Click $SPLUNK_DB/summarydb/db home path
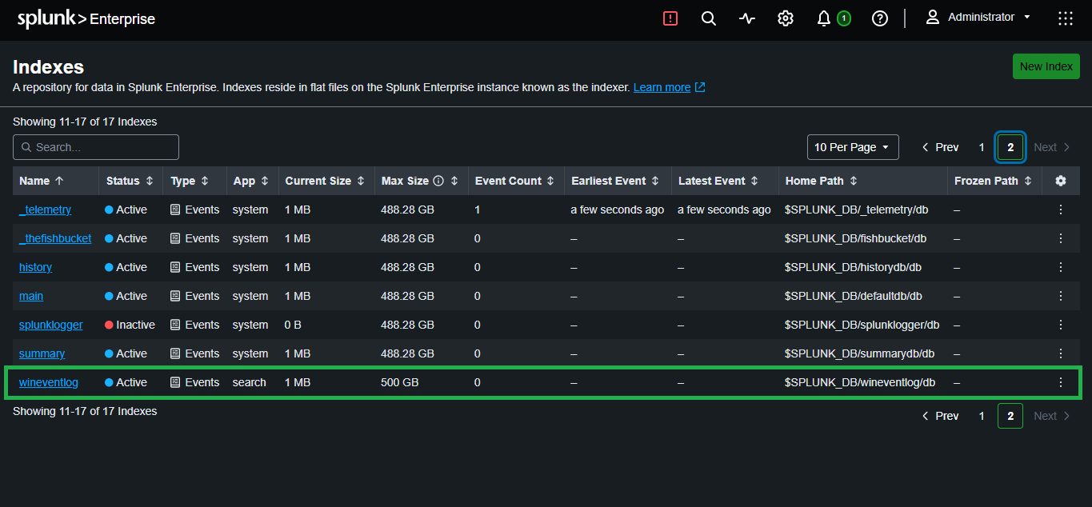 [x=860, y=353]
